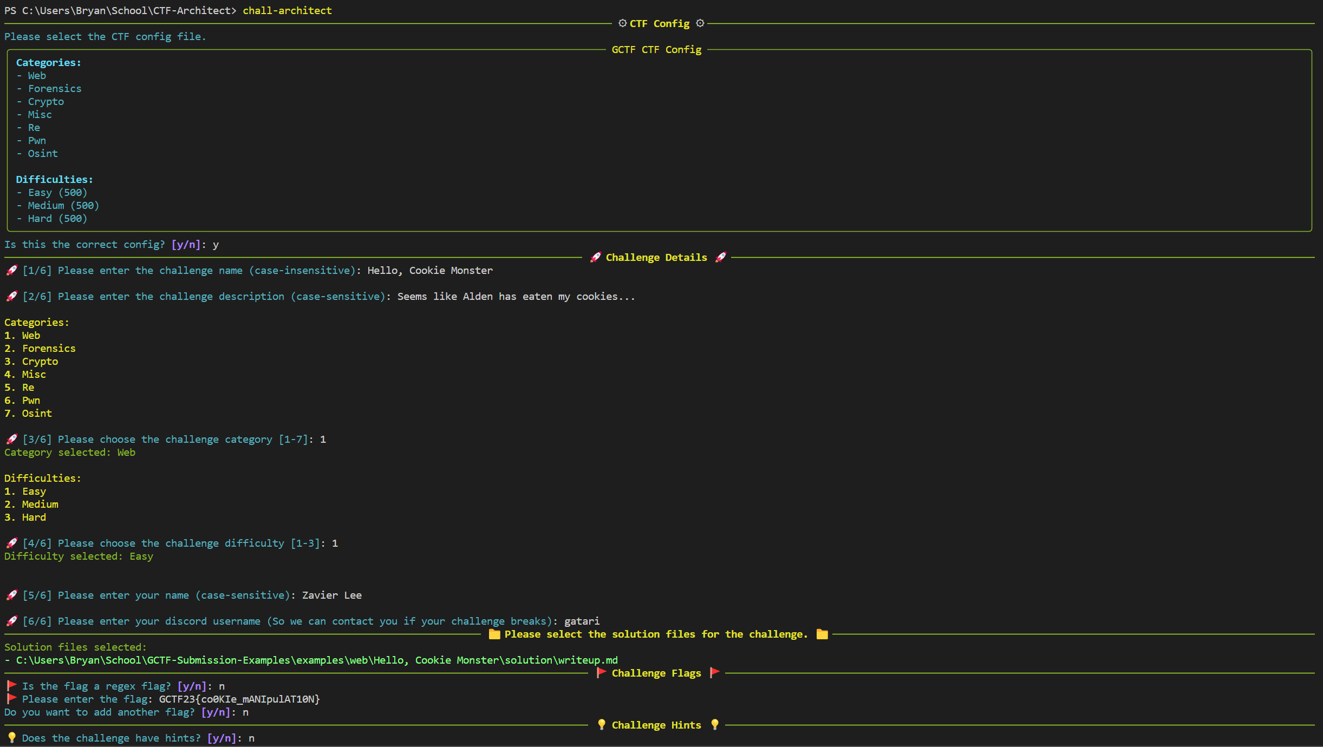Click the [y/n] option after add another flag
The image size is (1323, 747).
216,712
